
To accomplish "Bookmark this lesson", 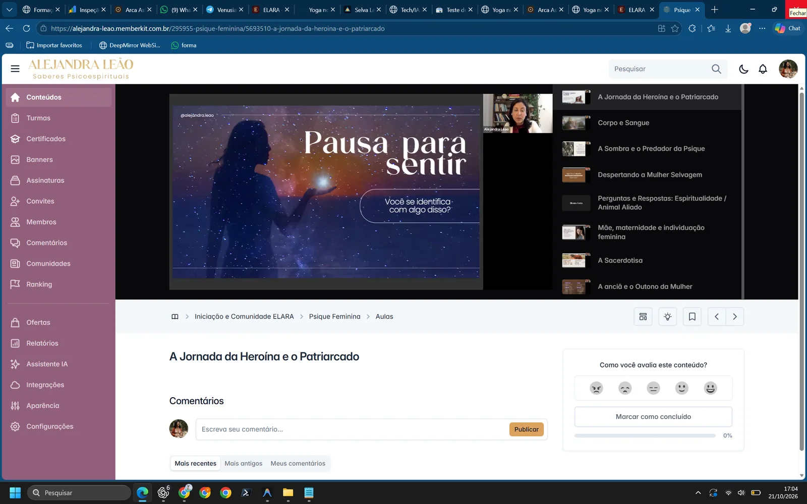I will tap(692, 317).
